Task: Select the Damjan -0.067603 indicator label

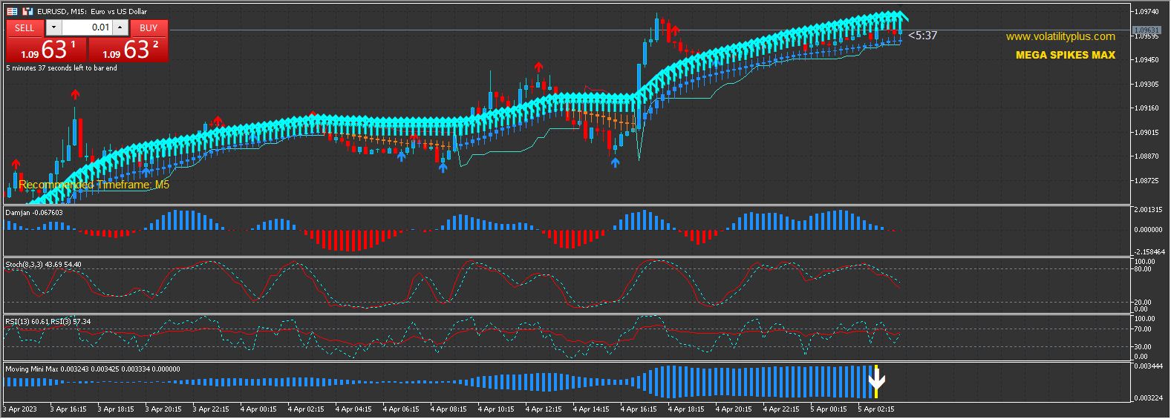Action: coord(34,213)
